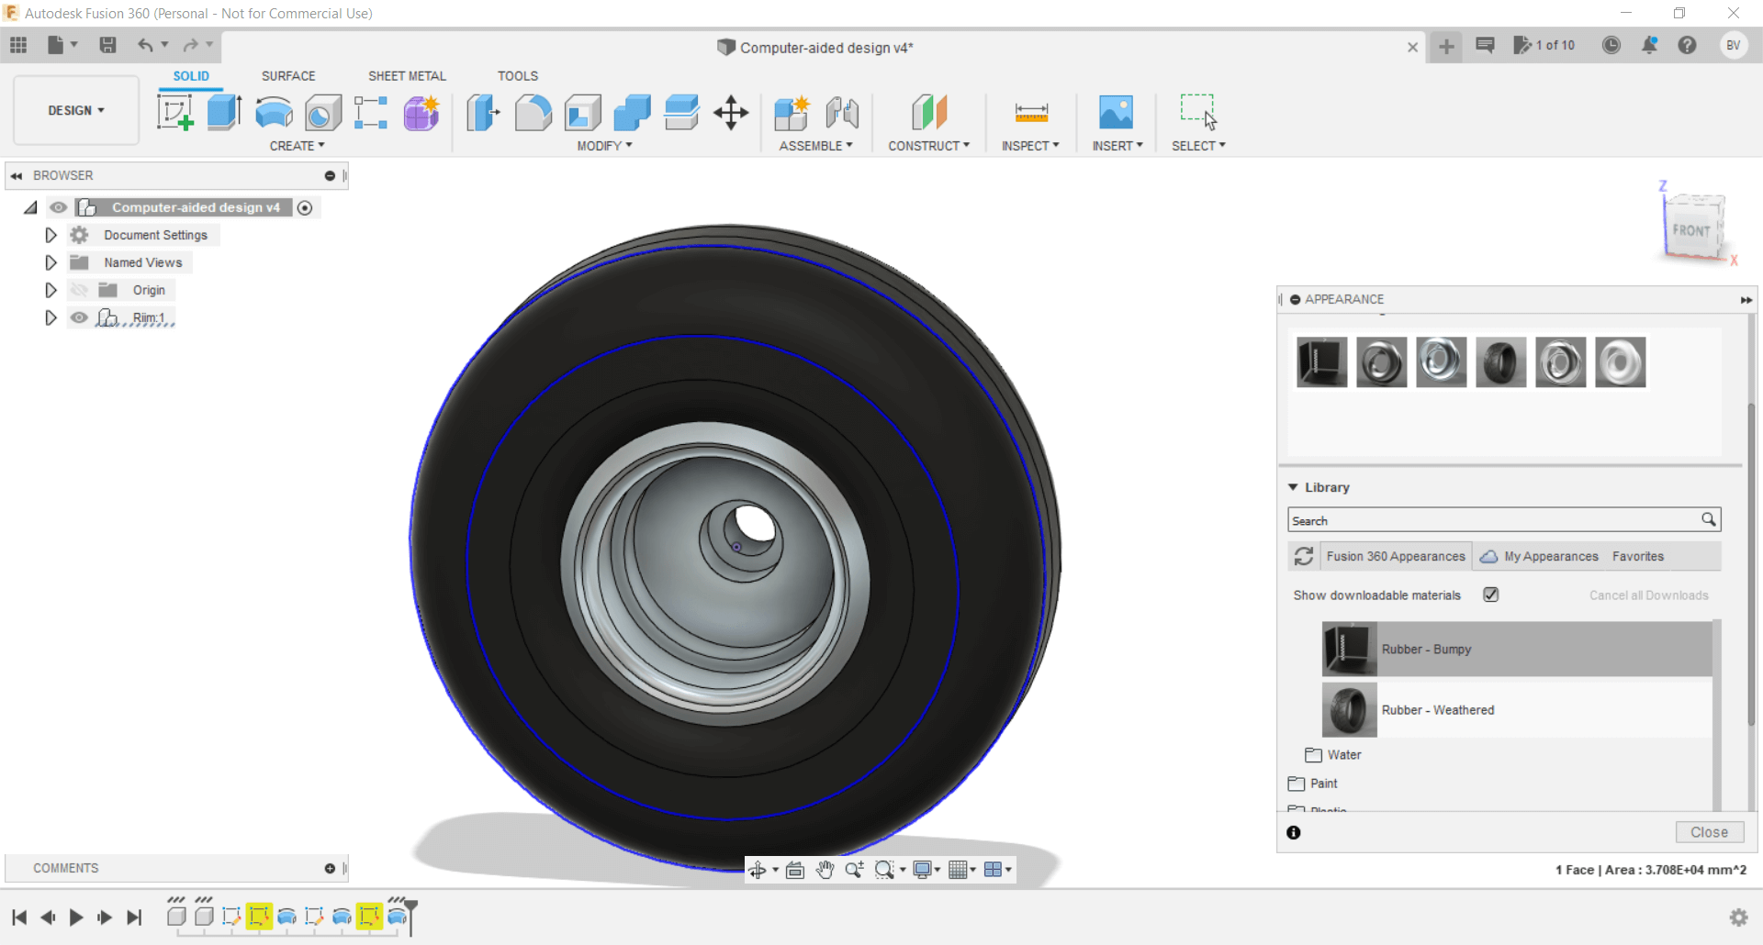Toggle visibility eye of Rim:1 component
This screenshot has width=1763, height=945.
point(80,317)
